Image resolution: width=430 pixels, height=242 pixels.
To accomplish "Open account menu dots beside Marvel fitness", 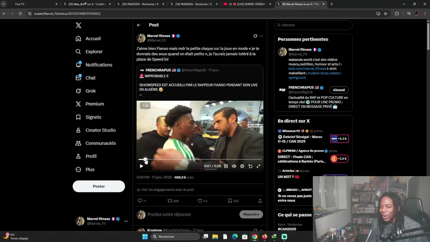I will point(126,221).
